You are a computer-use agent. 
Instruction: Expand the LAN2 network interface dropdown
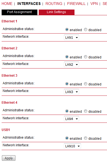pyautogui.click(x=72, y=64)
